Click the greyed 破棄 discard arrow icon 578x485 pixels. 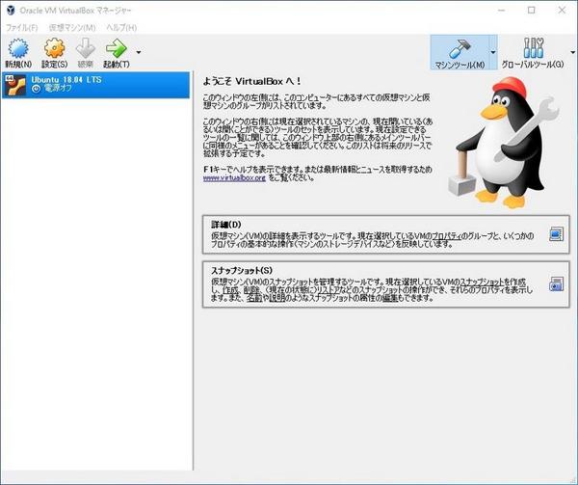pyautogui.click(x=85, y=53)
